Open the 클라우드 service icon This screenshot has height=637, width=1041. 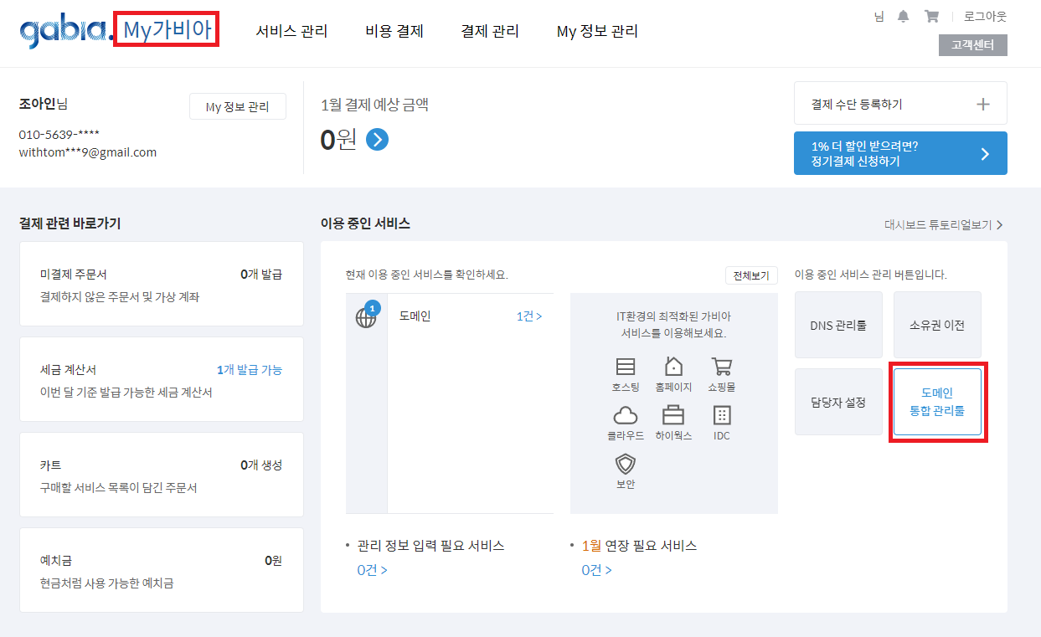coord(626,414)
